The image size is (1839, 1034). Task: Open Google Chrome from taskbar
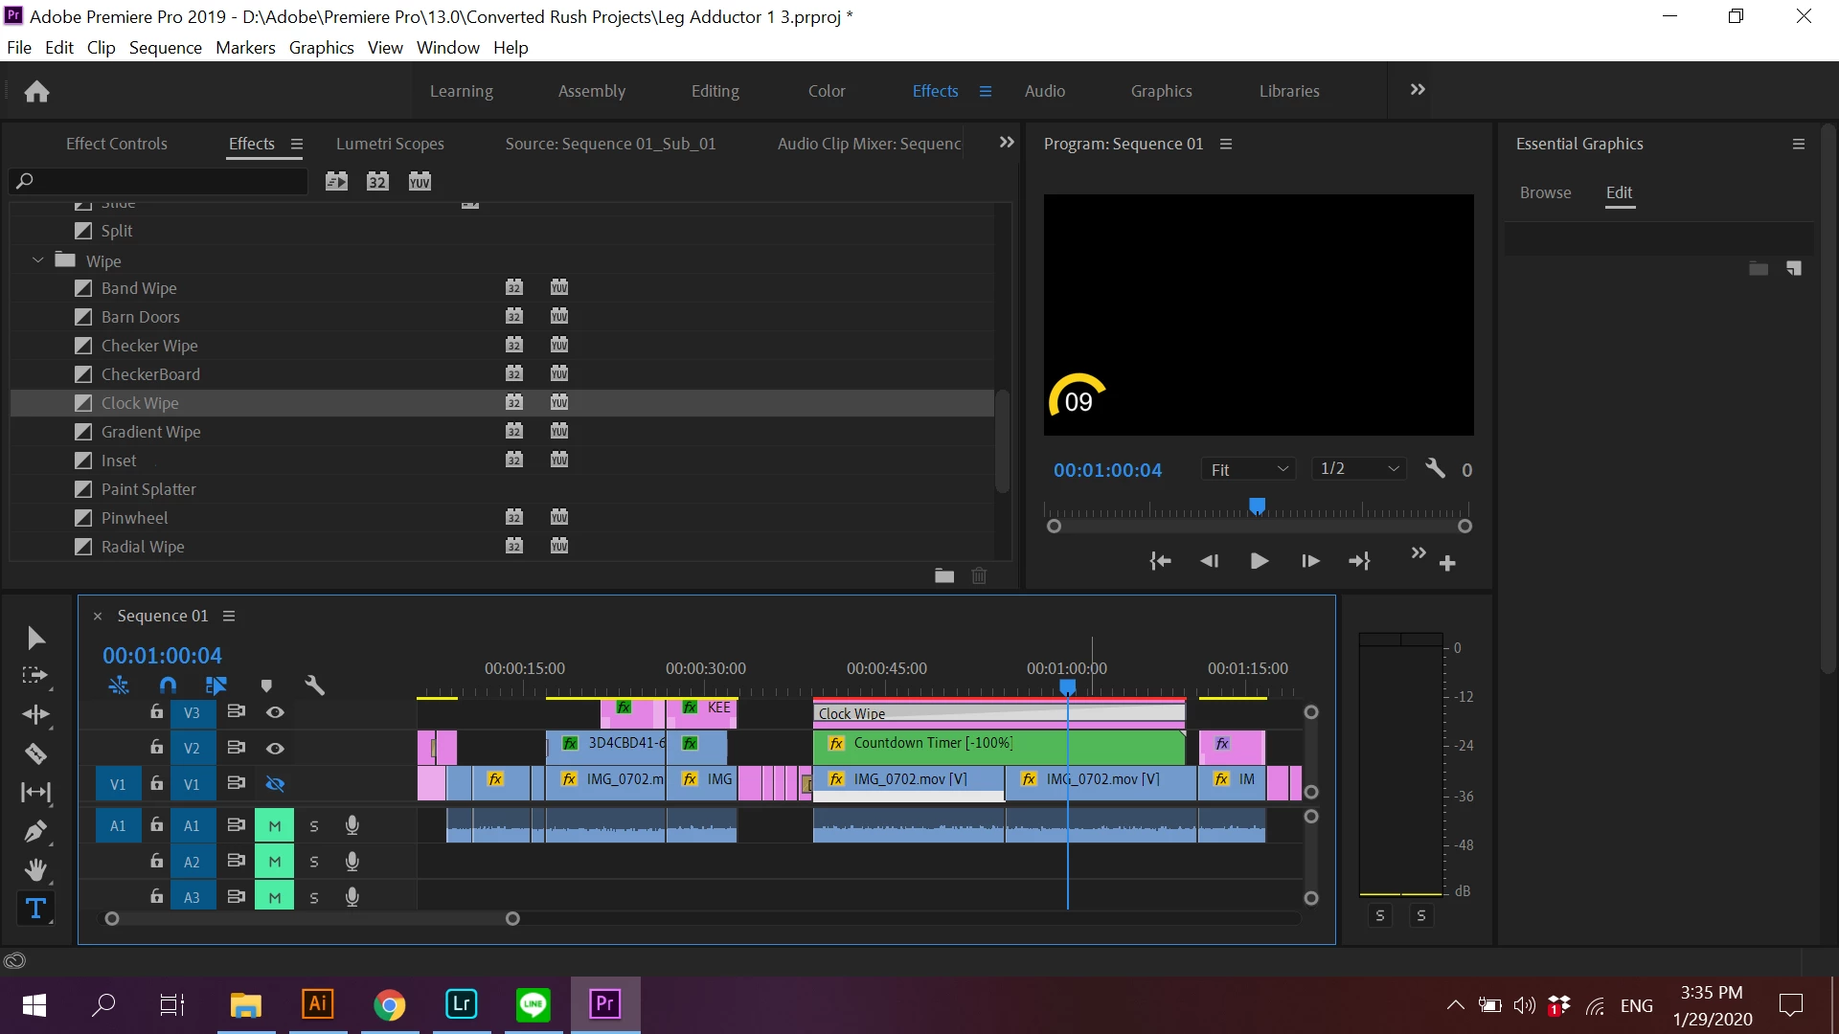click(x=390, y=1004)
